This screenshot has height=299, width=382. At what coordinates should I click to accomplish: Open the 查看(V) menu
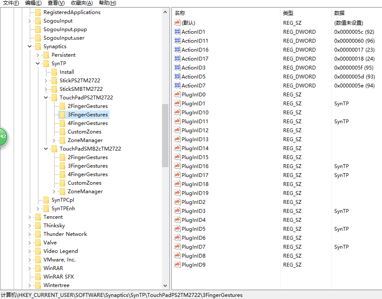[x=56, y=3]
